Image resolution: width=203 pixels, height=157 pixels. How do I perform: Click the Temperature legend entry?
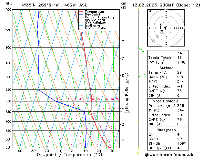(x=93, y=12)
